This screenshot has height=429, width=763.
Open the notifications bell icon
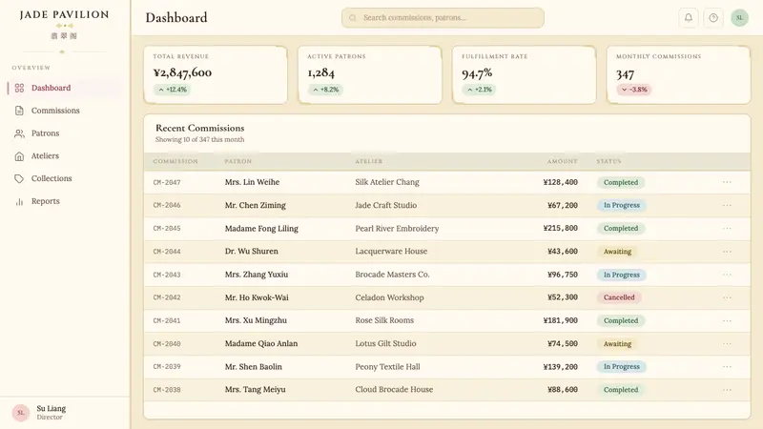pyautogui.click(x=688, y=17)
